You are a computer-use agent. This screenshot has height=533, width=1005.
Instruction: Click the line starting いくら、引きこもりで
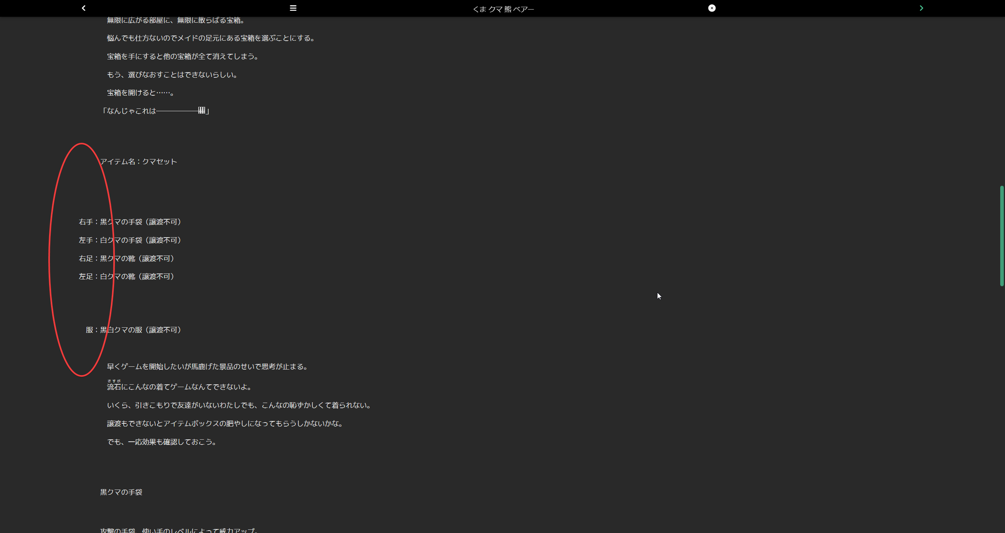pos(239,405)
